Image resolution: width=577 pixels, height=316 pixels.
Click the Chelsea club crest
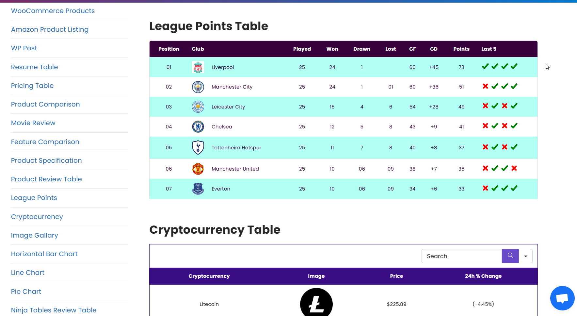click(x=198, y=126)
